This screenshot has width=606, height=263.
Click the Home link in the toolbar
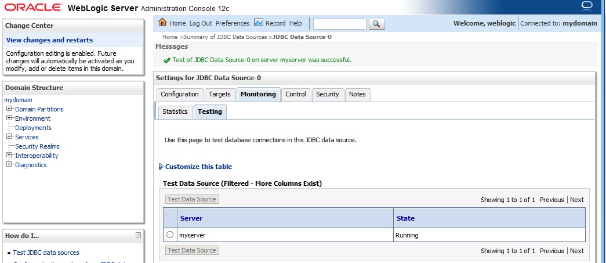point(178,23)
